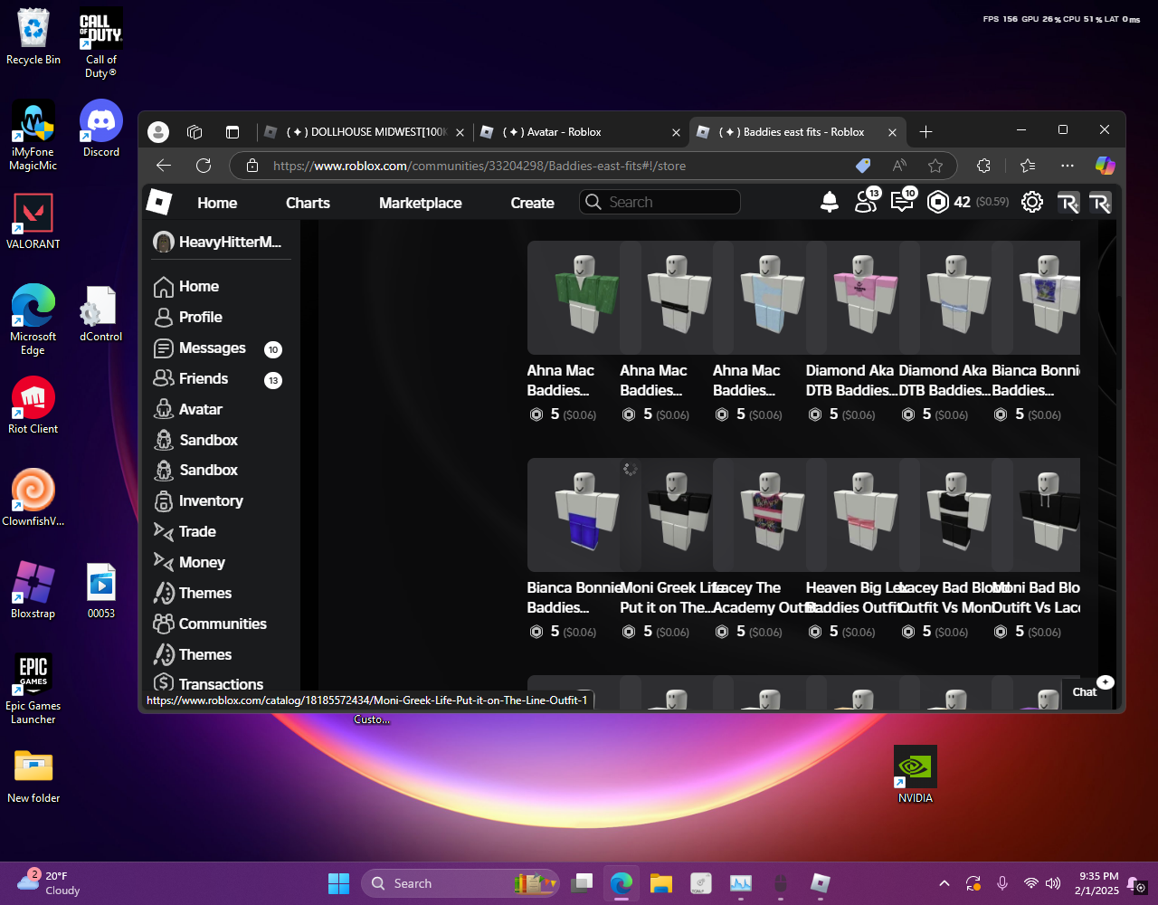Open messages icon in top navigation bar
1158x905 pixels.
click(x=902, y=203)
